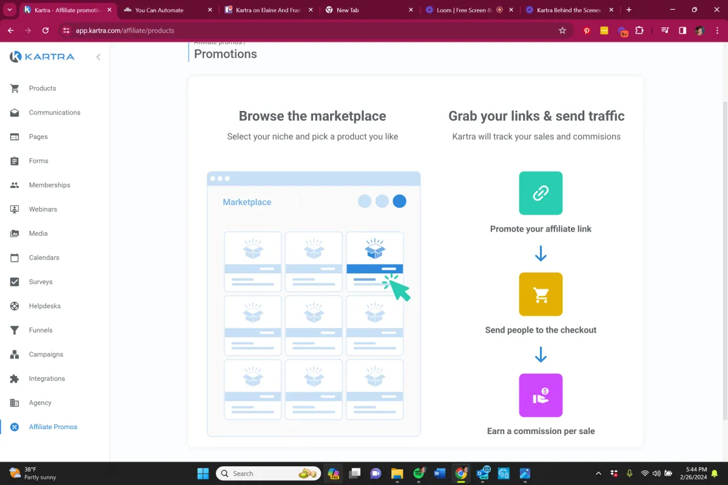Open a new browser tab
Screen dimensions: 728x485
tap(629, 10)
